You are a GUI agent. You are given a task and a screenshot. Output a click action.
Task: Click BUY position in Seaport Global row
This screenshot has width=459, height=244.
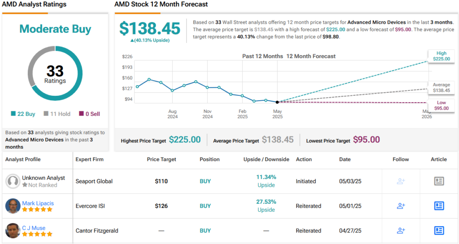tap(205, 181)
